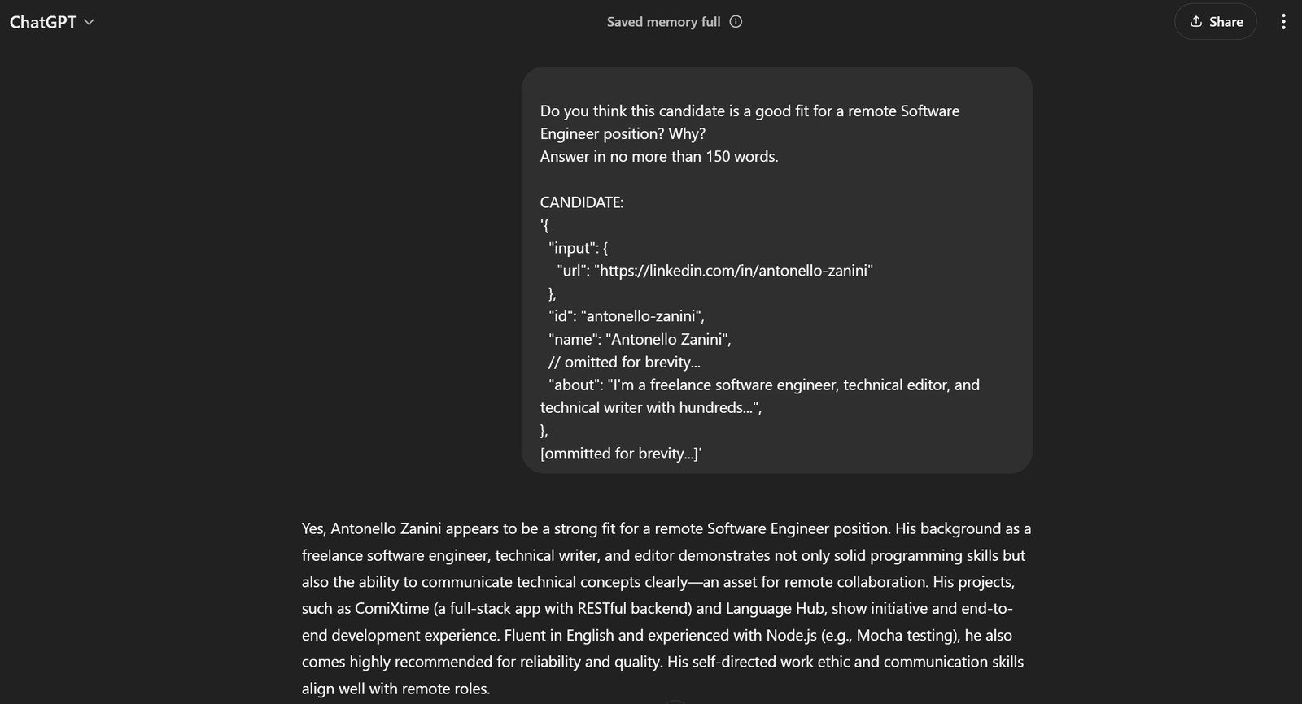Select the assistant's response paragraph
The width and height of the screenshot is (1302, 704).
(x=663, y=608)
